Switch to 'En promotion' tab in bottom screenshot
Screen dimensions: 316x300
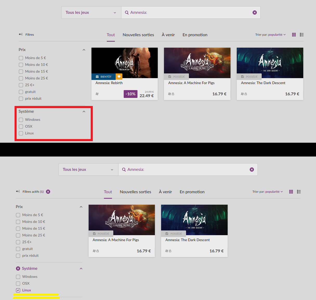192,192
